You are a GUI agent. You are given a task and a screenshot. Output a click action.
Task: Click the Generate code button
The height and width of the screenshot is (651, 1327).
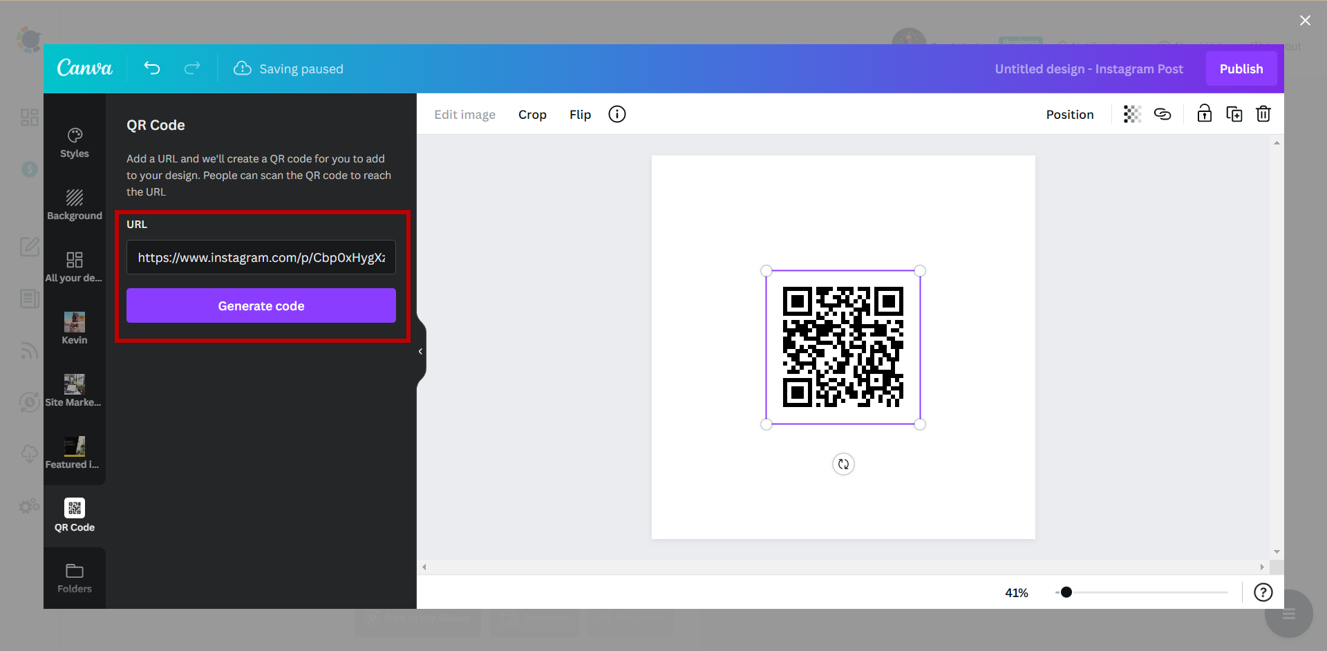[261, 305]
